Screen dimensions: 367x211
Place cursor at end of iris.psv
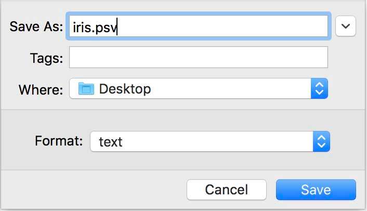[117, 27]
